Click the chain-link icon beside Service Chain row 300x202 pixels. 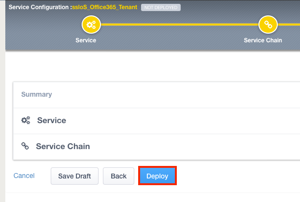tap(25, 146)
